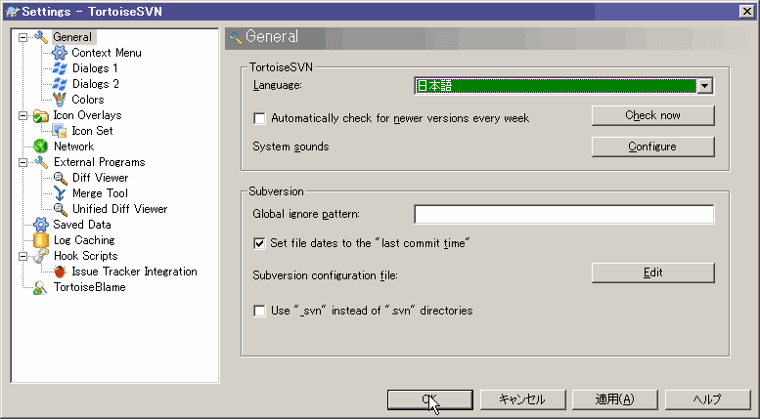
Task: Click the Dialogs 1 windows icon
Action: coord(59,68)
